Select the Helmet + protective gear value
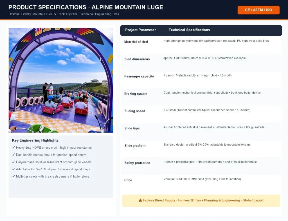 pyautogui.click(x=210, y=162)
